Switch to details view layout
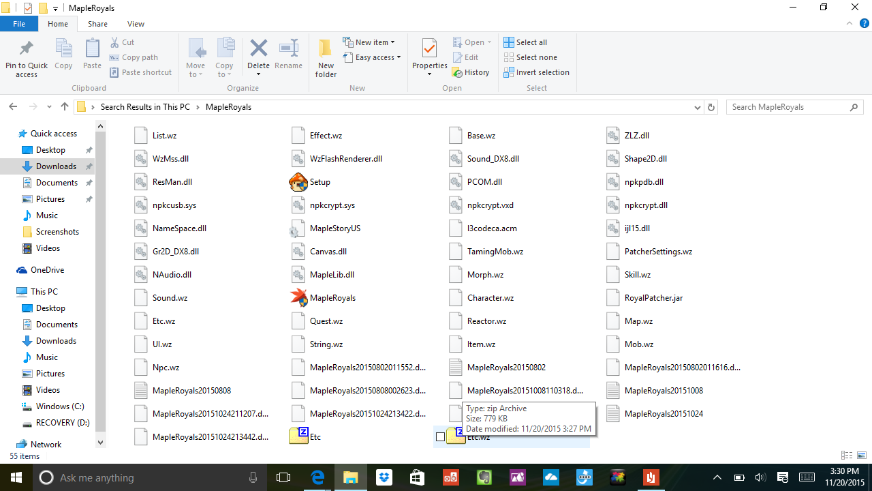 (847, 456)
